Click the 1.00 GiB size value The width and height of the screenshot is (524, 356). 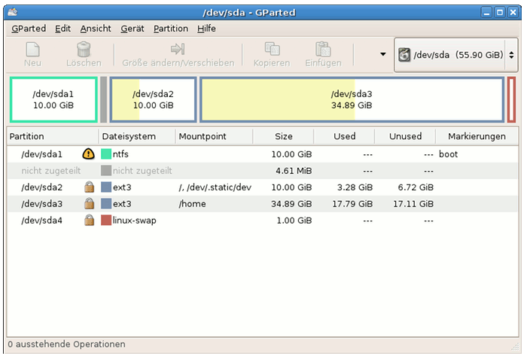coord(294,220)
